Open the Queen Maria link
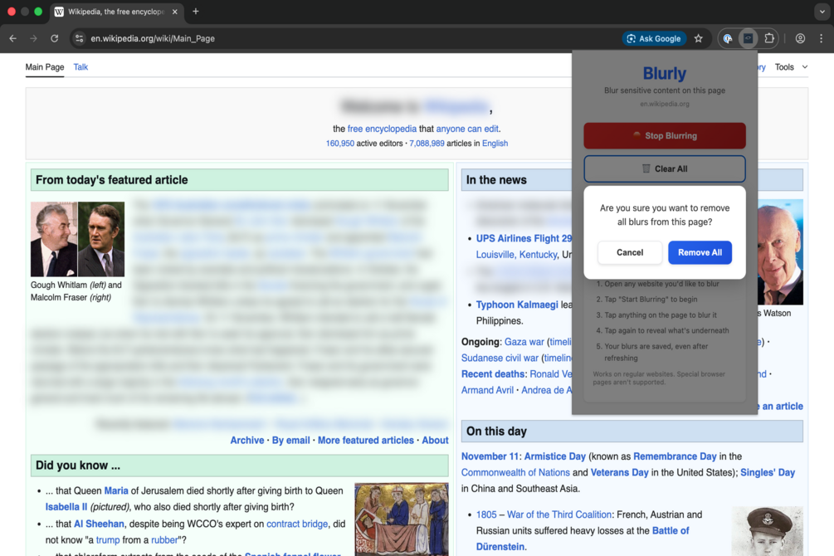Viewport: 834px width, 556px height. [x=116, y=490]
